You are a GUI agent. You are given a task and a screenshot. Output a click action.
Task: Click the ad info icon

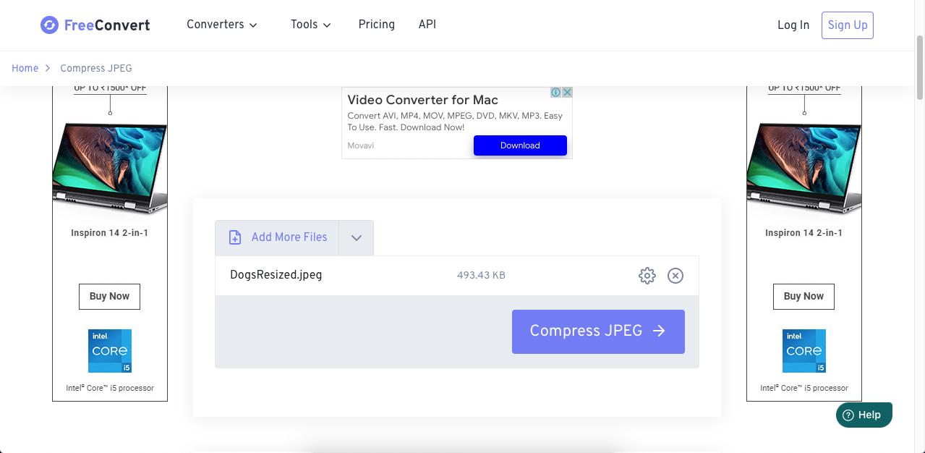point(556,93)
